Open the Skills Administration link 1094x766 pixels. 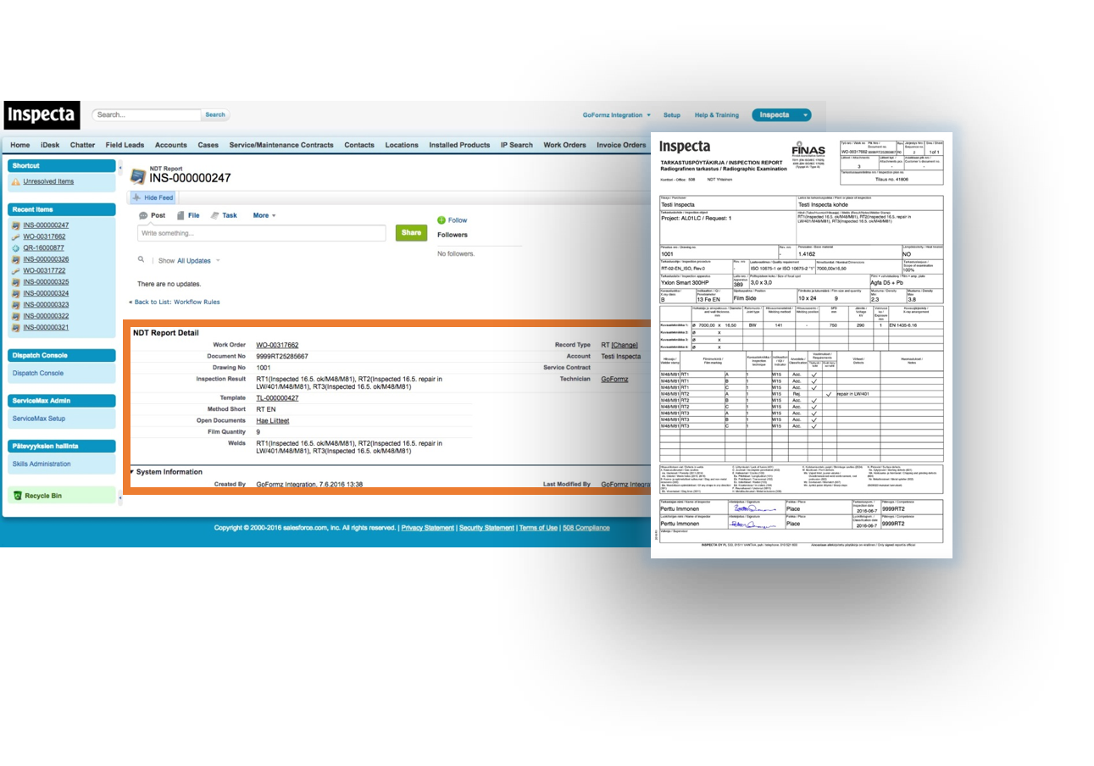42,464
